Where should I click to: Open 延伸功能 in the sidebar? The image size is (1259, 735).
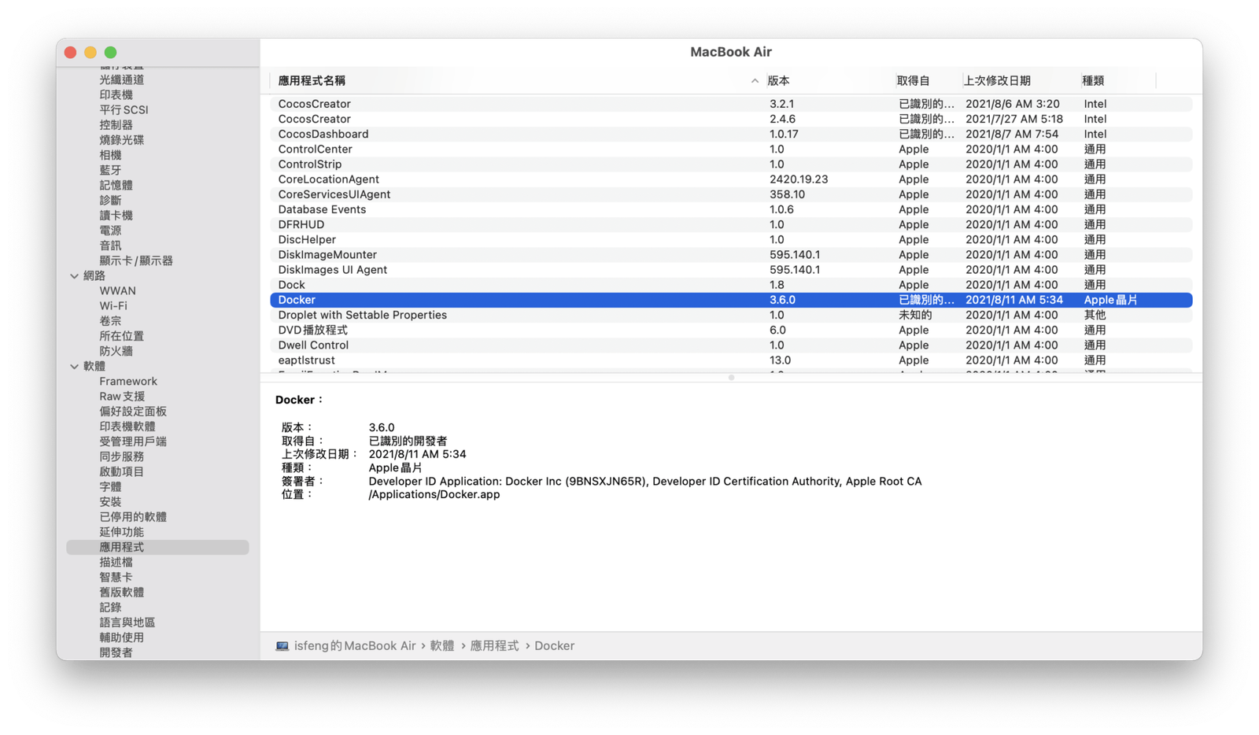pos(121,532)
